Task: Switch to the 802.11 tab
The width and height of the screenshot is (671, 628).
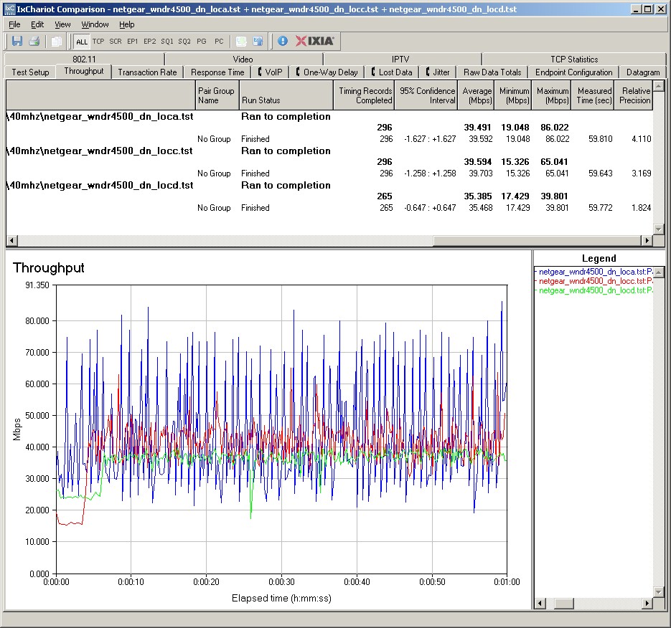Action: pos(84,59)
